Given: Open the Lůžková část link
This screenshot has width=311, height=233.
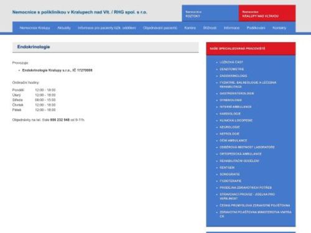Looking at the screenshot, I should click(x=231, y=62).
